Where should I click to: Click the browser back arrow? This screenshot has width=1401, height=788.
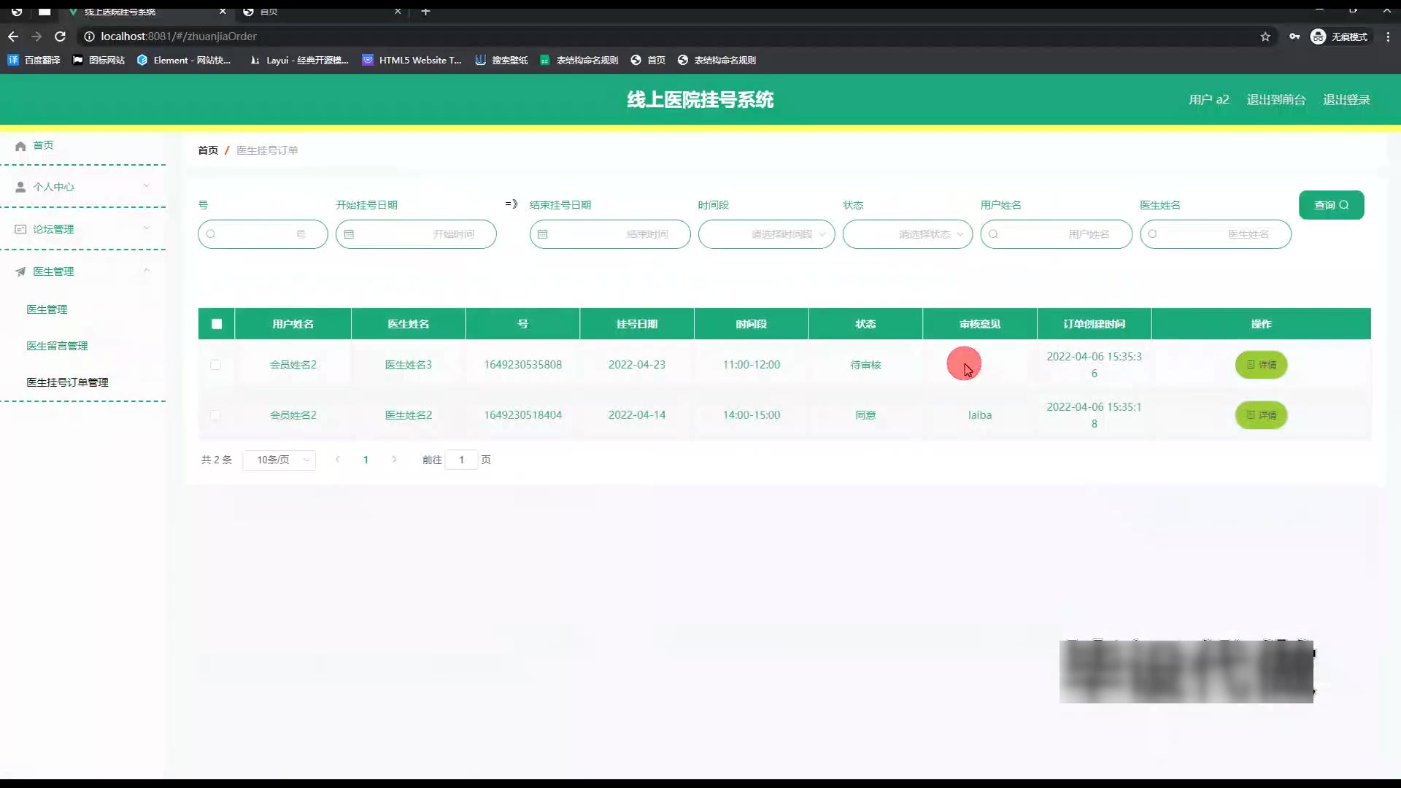click(x=13, y=36)
